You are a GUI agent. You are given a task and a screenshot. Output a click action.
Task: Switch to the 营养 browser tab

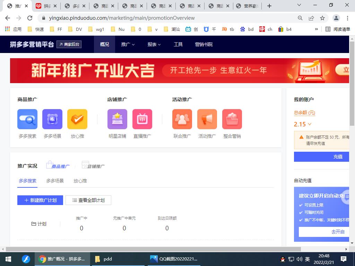tap(248, 6)
